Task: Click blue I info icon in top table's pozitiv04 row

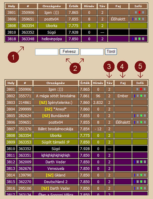Action: pos(133,19)
